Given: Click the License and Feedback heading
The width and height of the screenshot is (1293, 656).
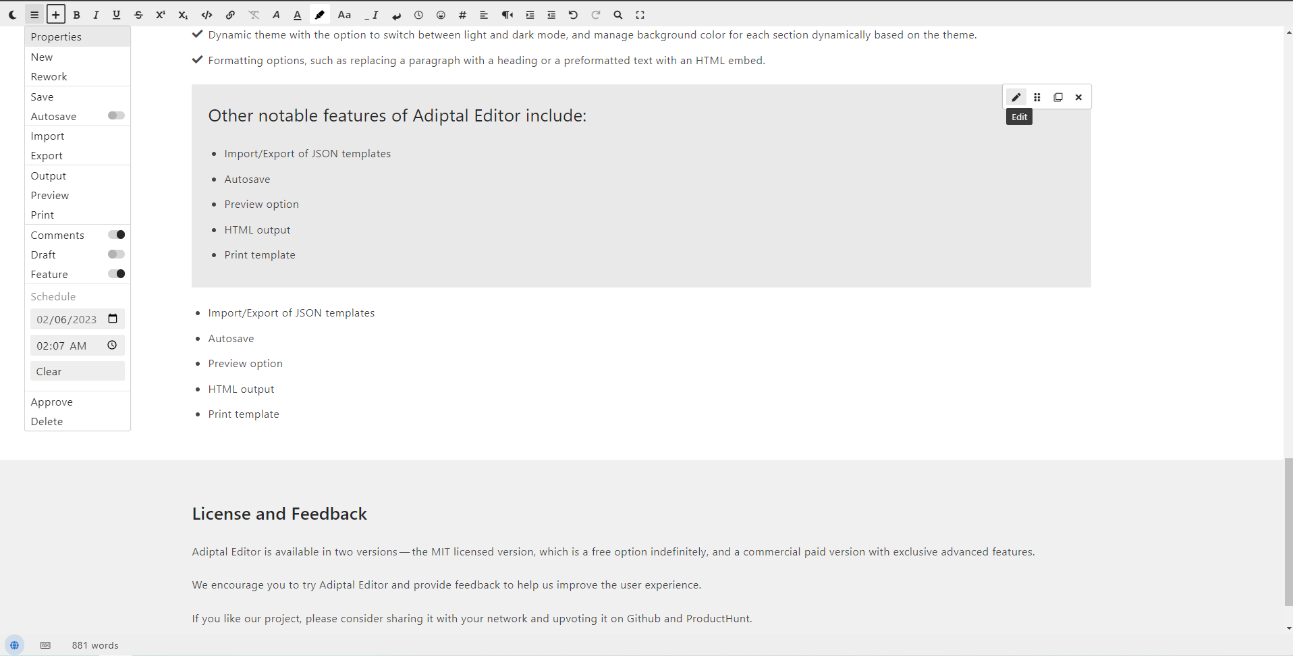Looking at the screenshot, I should coord(279,514).
